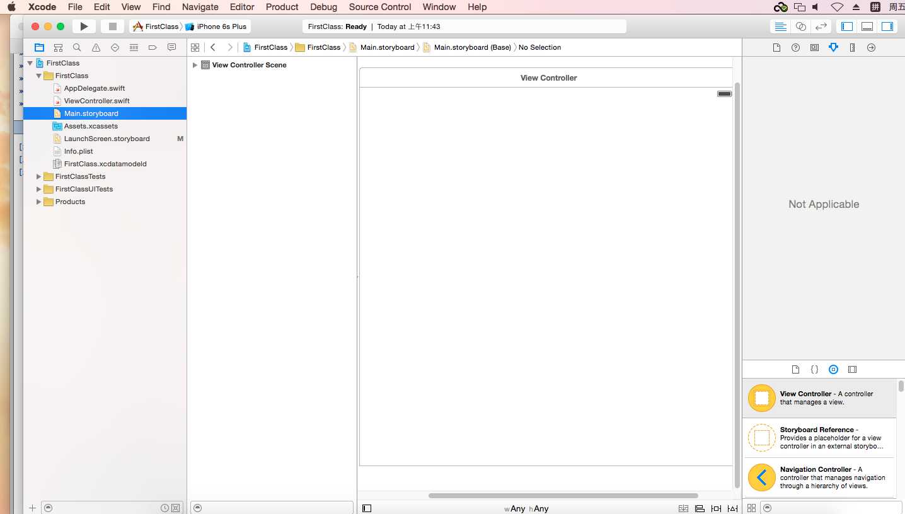This screenshot has height=514, width=905.
Task: Show the File Template library
Action: click(x=795, y=370)
